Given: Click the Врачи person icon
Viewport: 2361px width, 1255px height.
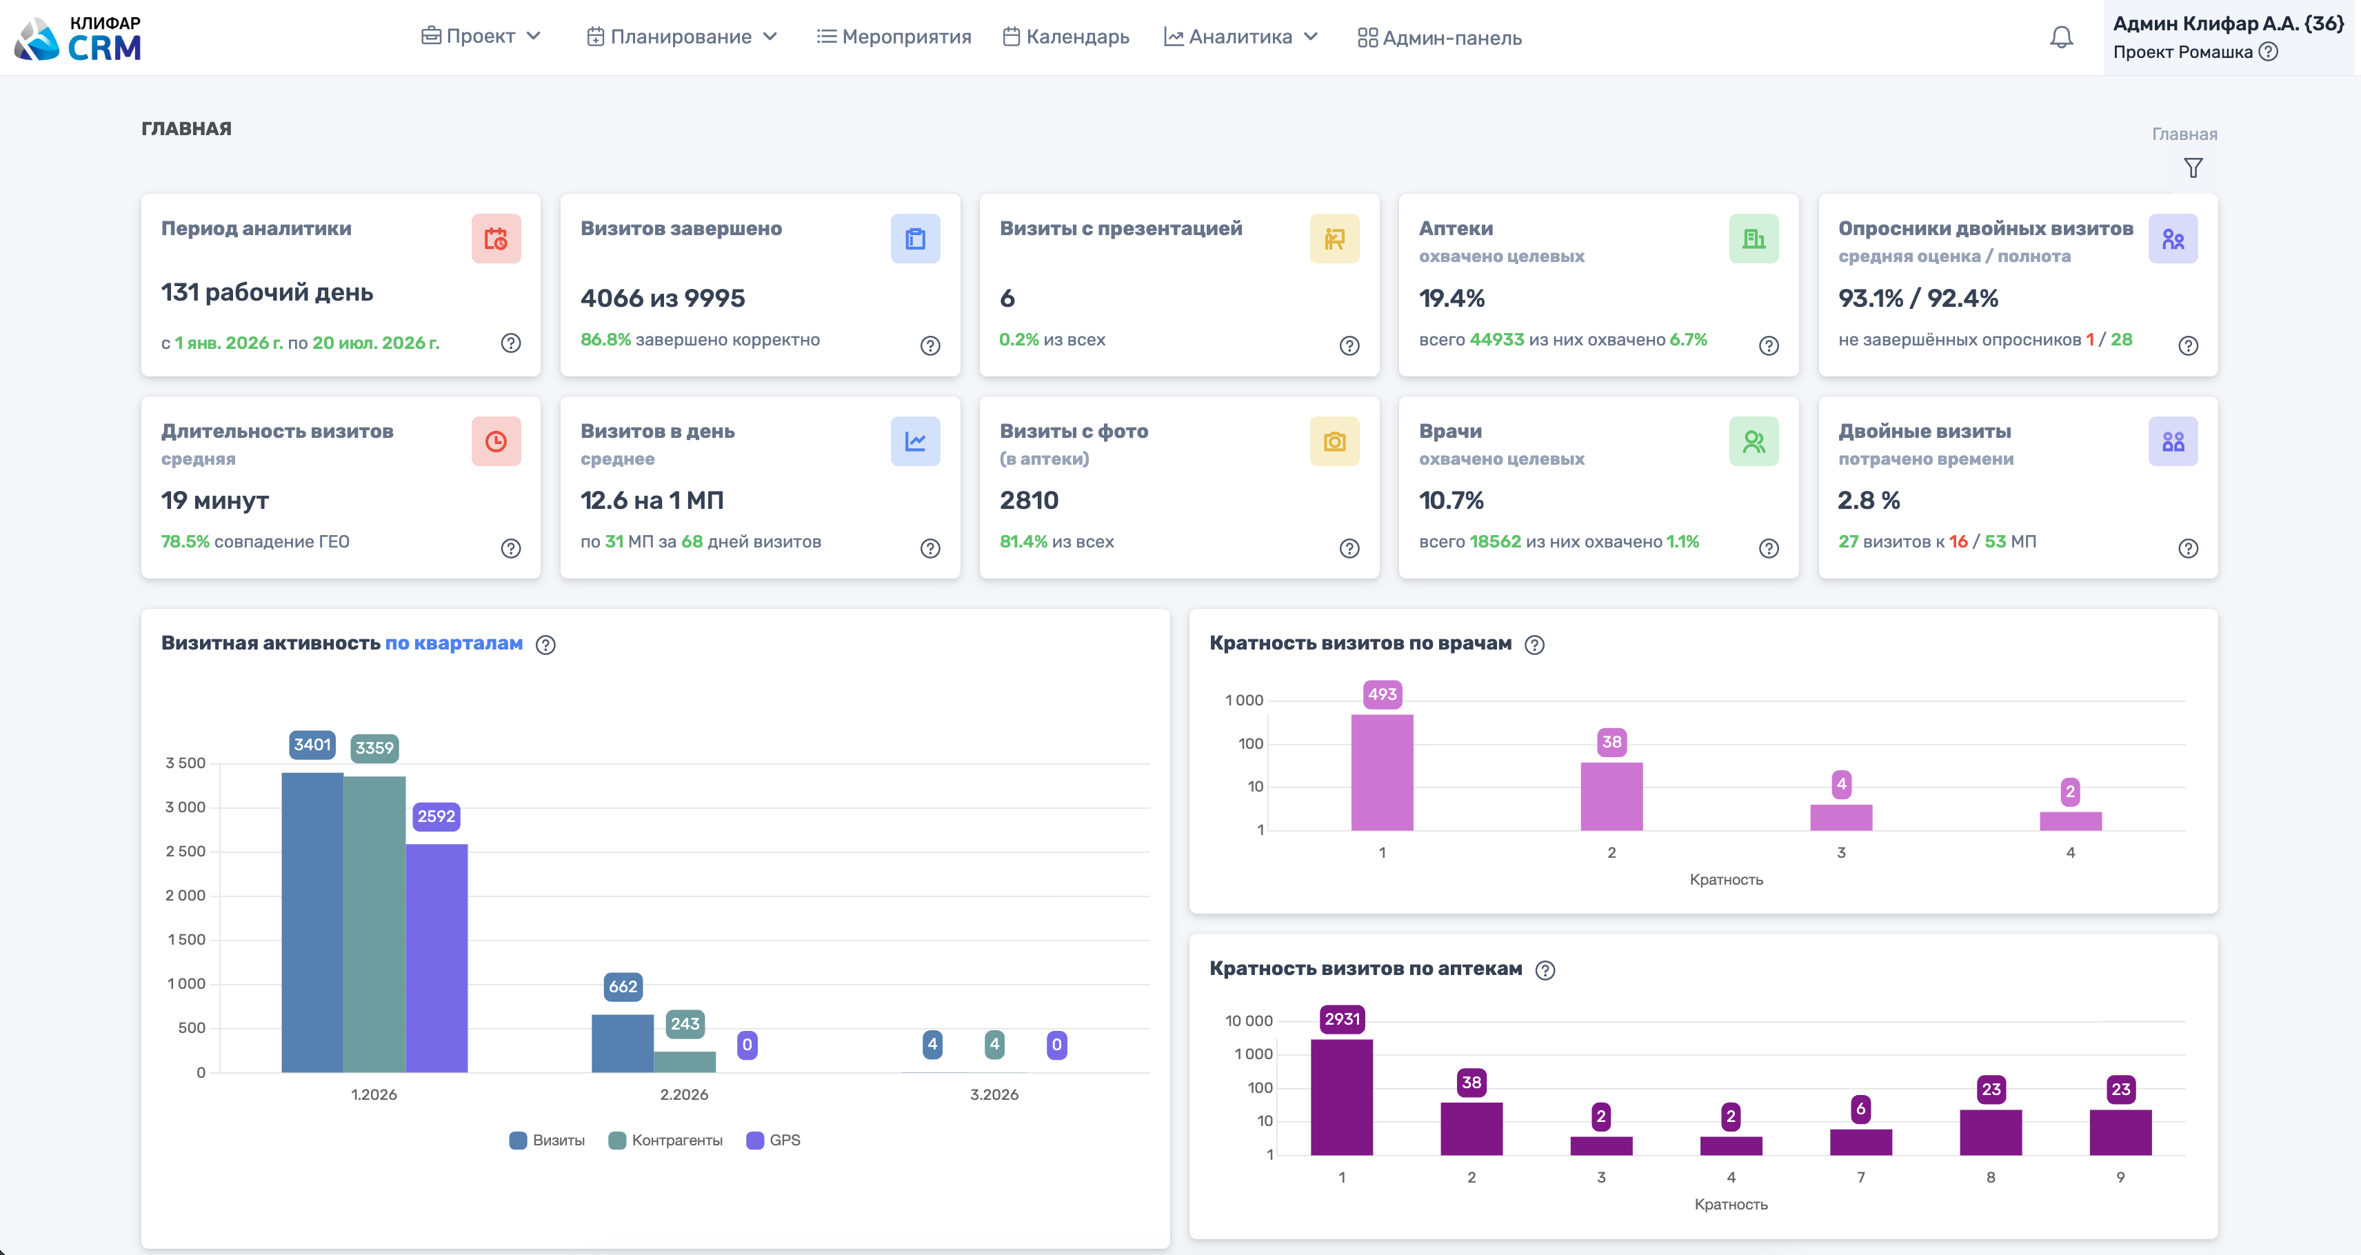Looking at the screenshot, I should tap(1754, 441).
